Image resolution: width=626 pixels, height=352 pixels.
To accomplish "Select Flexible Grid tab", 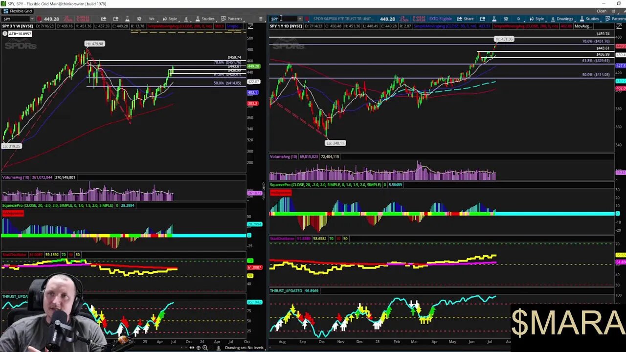I will [17, 11].
